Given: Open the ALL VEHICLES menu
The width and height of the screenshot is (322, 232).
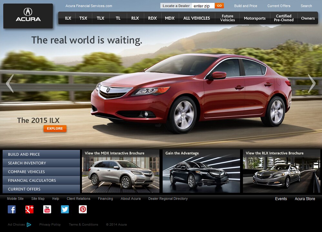Looking at the screenshot, I should [x=197, y=18].
